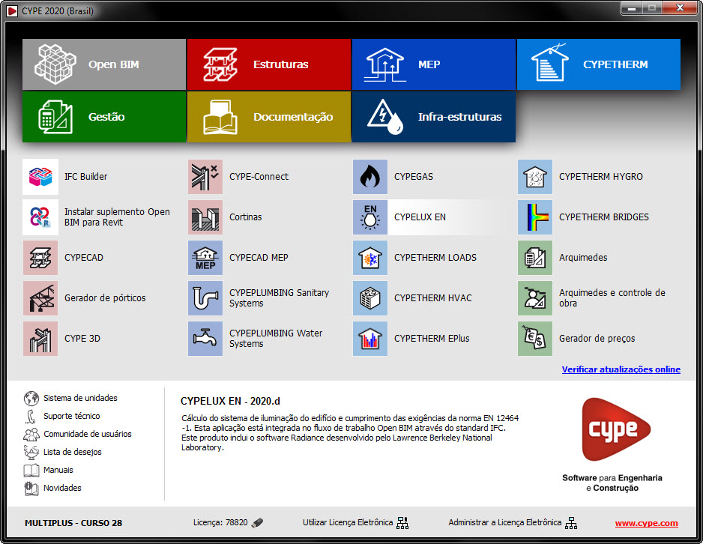Viewport: 703px width, 544px height.
Task: Open the www.cype.com link
Action: coord(646,523)
